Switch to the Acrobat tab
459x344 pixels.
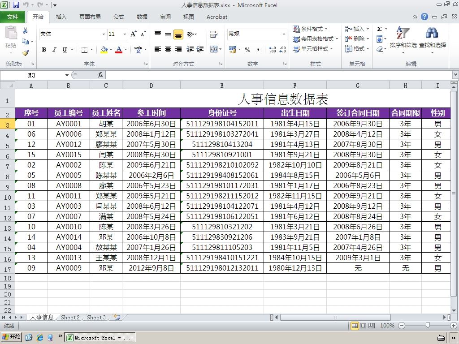217,17
